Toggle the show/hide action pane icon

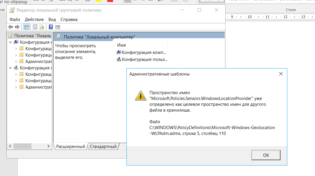pyautogui.click(x=58, y=27)
